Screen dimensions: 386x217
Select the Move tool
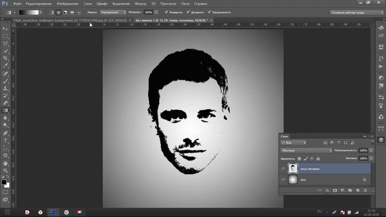(x=5, y=29)
